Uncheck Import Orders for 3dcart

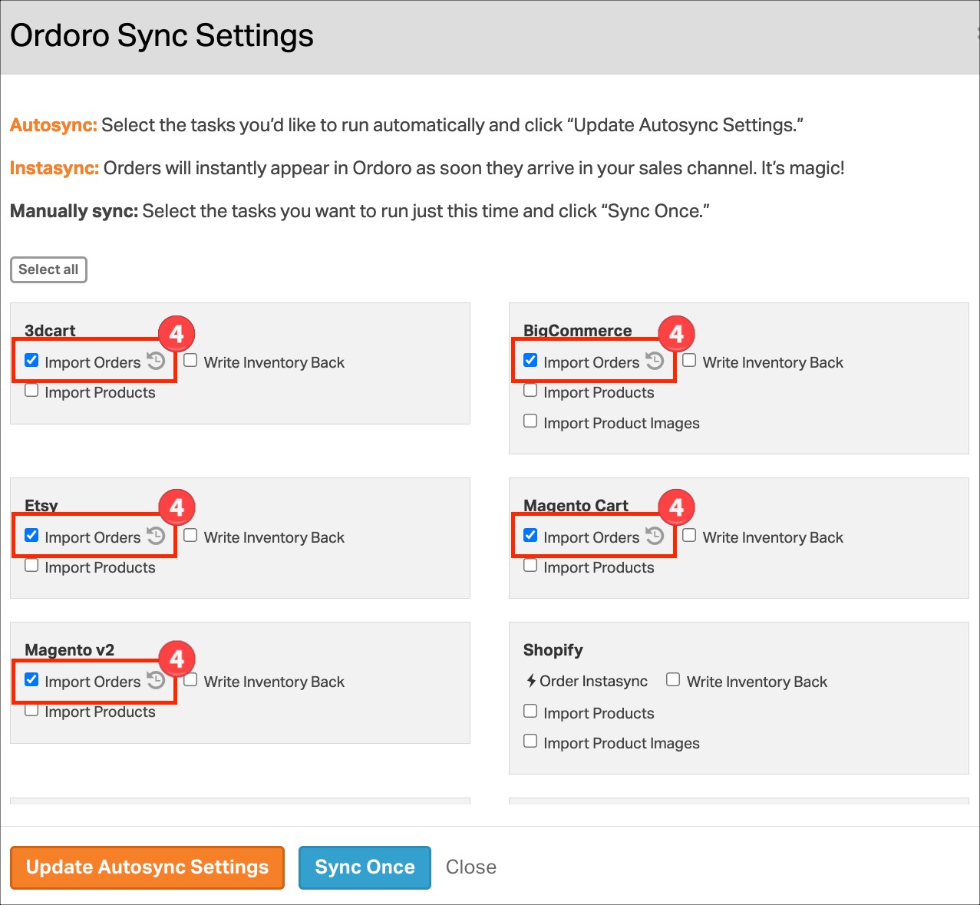(x=31, y=360)
